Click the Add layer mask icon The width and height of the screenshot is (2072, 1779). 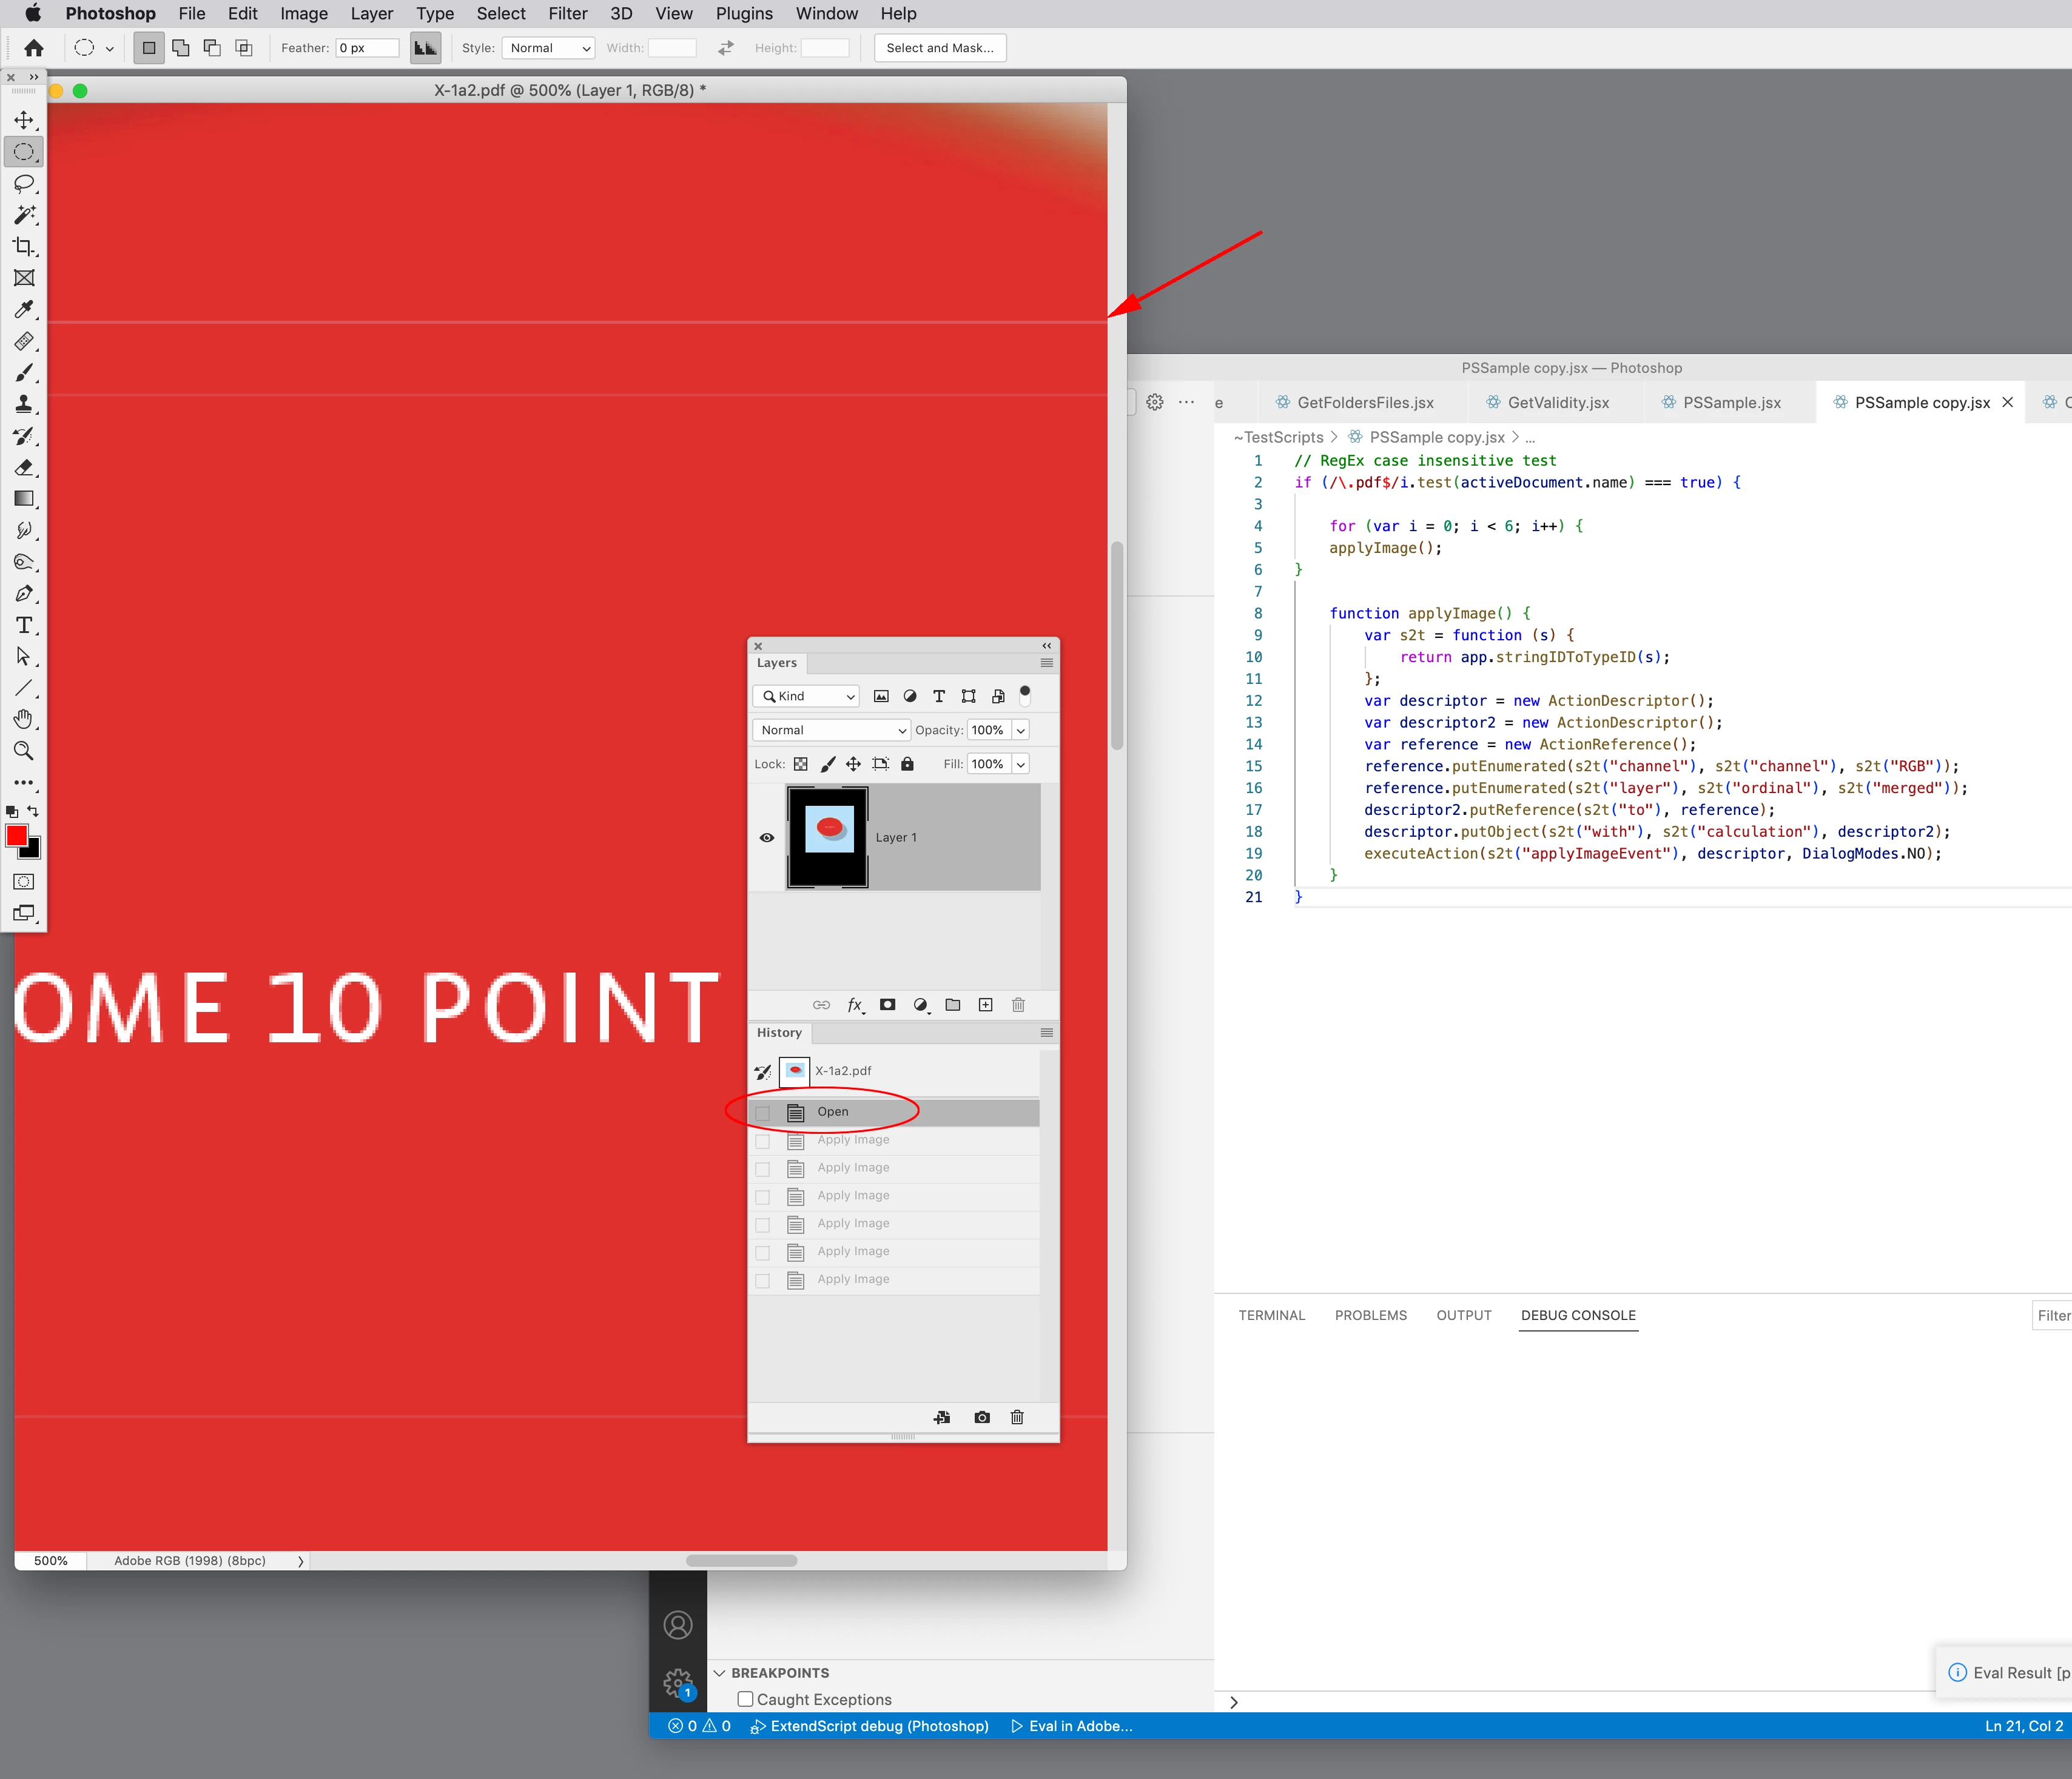pos(887,1005)
